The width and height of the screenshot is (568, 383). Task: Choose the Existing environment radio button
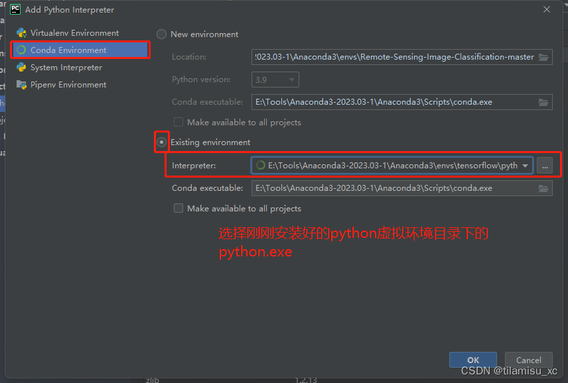pyautogui.click(x=161, y=142)
